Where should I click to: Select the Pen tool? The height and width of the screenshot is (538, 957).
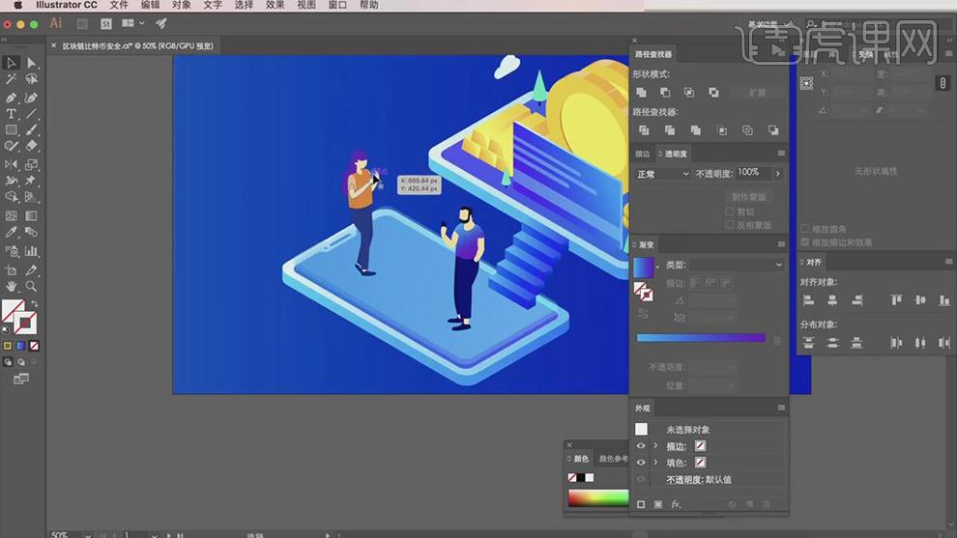point(11,98)
